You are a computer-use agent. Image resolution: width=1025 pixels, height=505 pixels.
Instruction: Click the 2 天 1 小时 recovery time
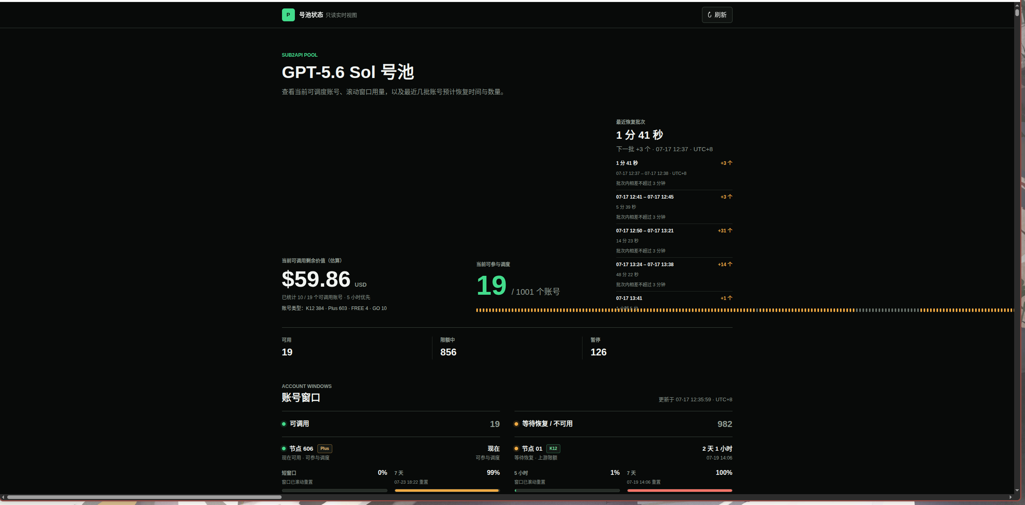pyautogui.click(x=717, y=449)
